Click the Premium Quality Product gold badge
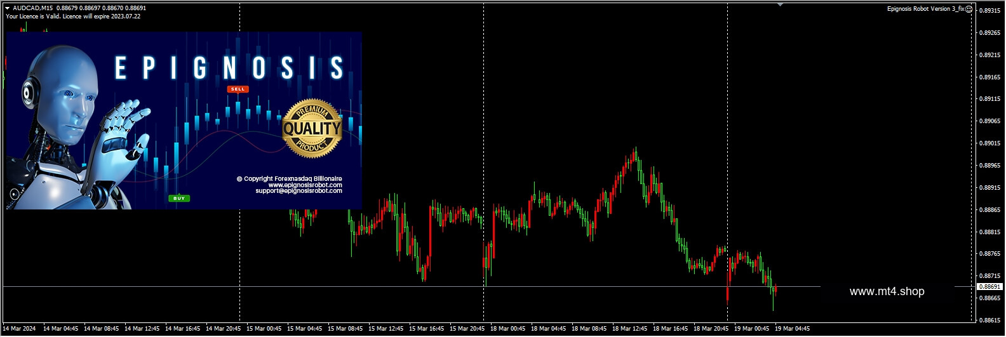 click(x=312, y=128)
